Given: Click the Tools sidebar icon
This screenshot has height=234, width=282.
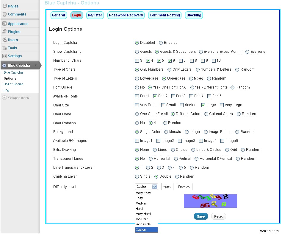Looking at the screenshot, I should [4, 48].
